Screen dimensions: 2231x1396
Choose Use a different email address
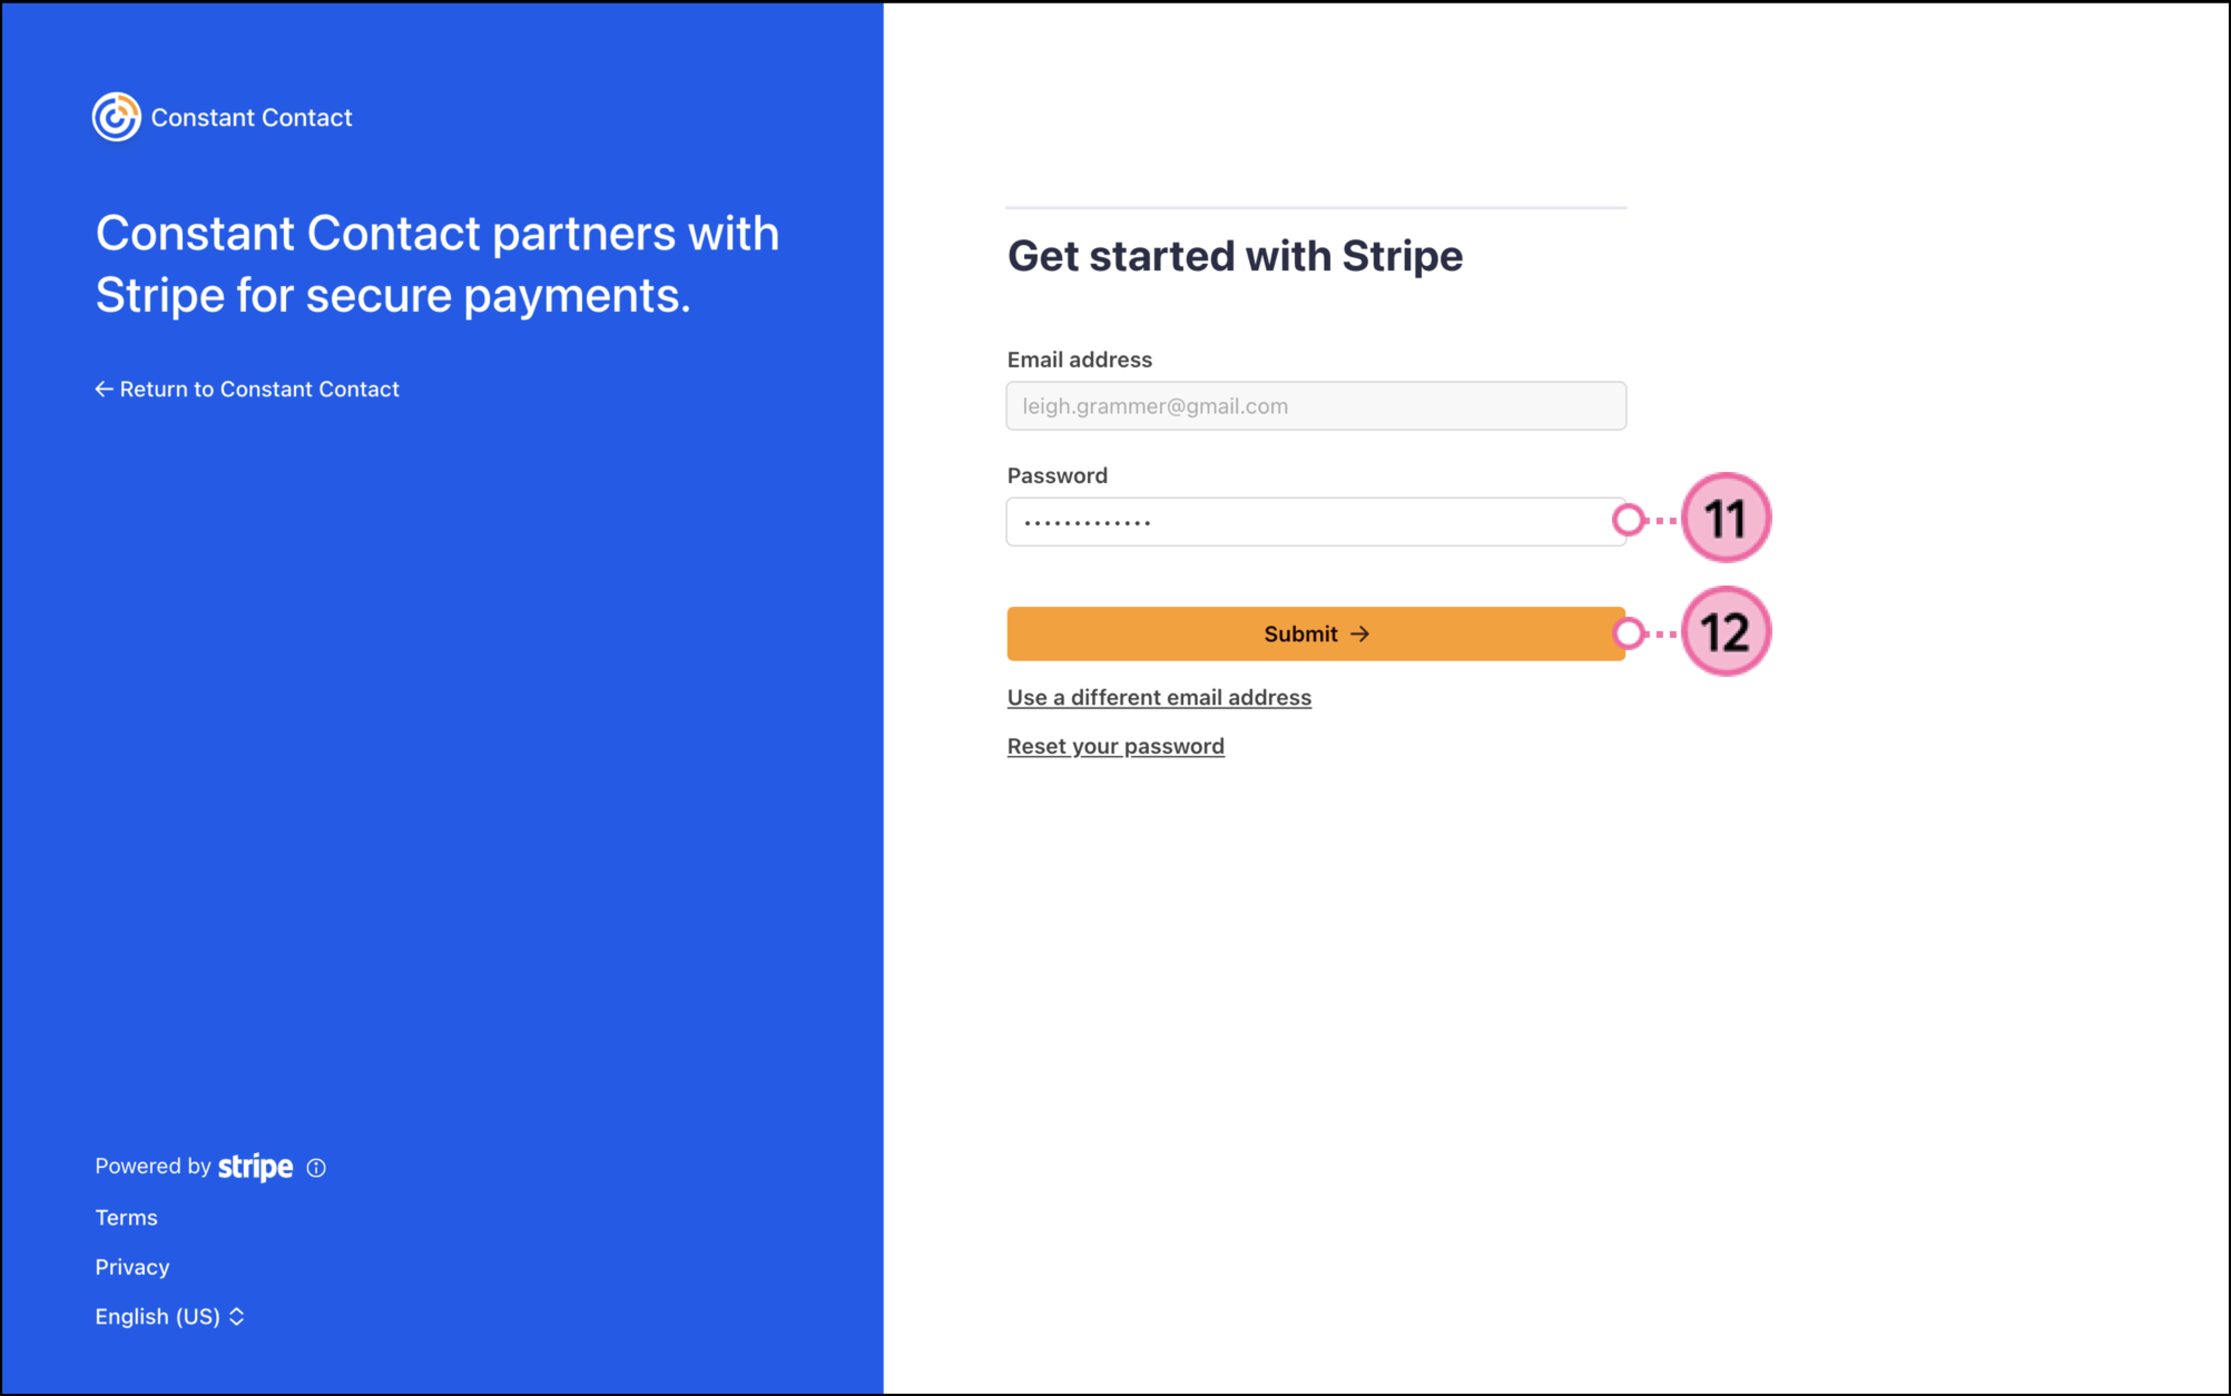coord(1158,698)
